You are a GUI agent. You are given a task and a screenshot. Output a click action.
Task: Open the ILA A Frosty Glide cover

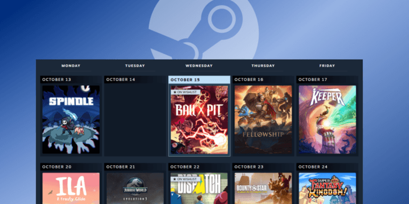[x=71, y=188]
